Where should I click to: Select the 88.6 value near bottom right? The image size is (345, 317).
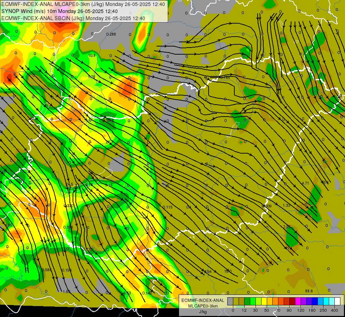click(x=309, y=291)
